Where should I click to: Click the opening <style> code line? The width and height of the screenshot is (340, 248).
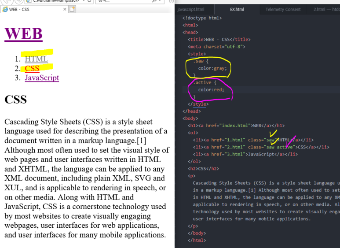(197, 54)
